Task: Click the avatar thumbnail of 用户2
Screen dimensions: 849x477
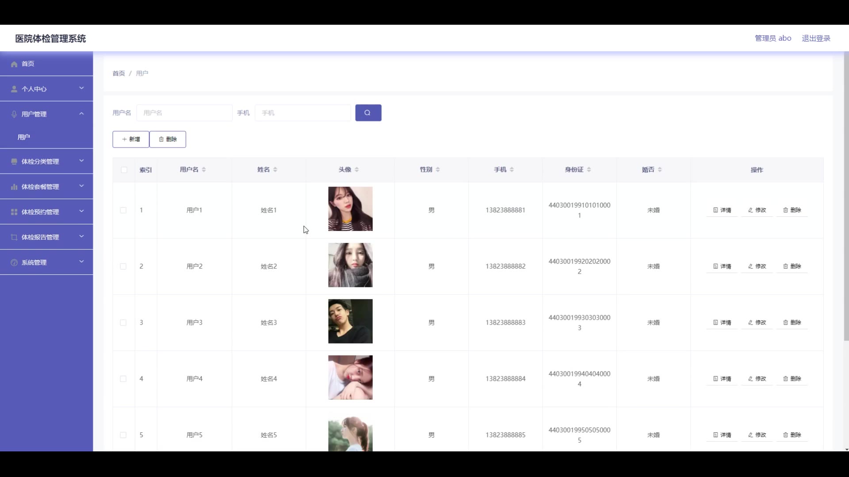Action: (x=350, y=265)
